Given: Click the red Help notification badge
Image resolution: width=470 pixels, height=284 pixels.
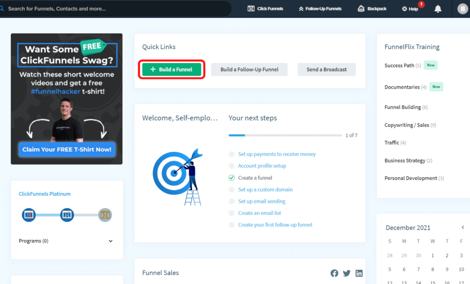Looking at the screenshot, I should tap(421, 4).
